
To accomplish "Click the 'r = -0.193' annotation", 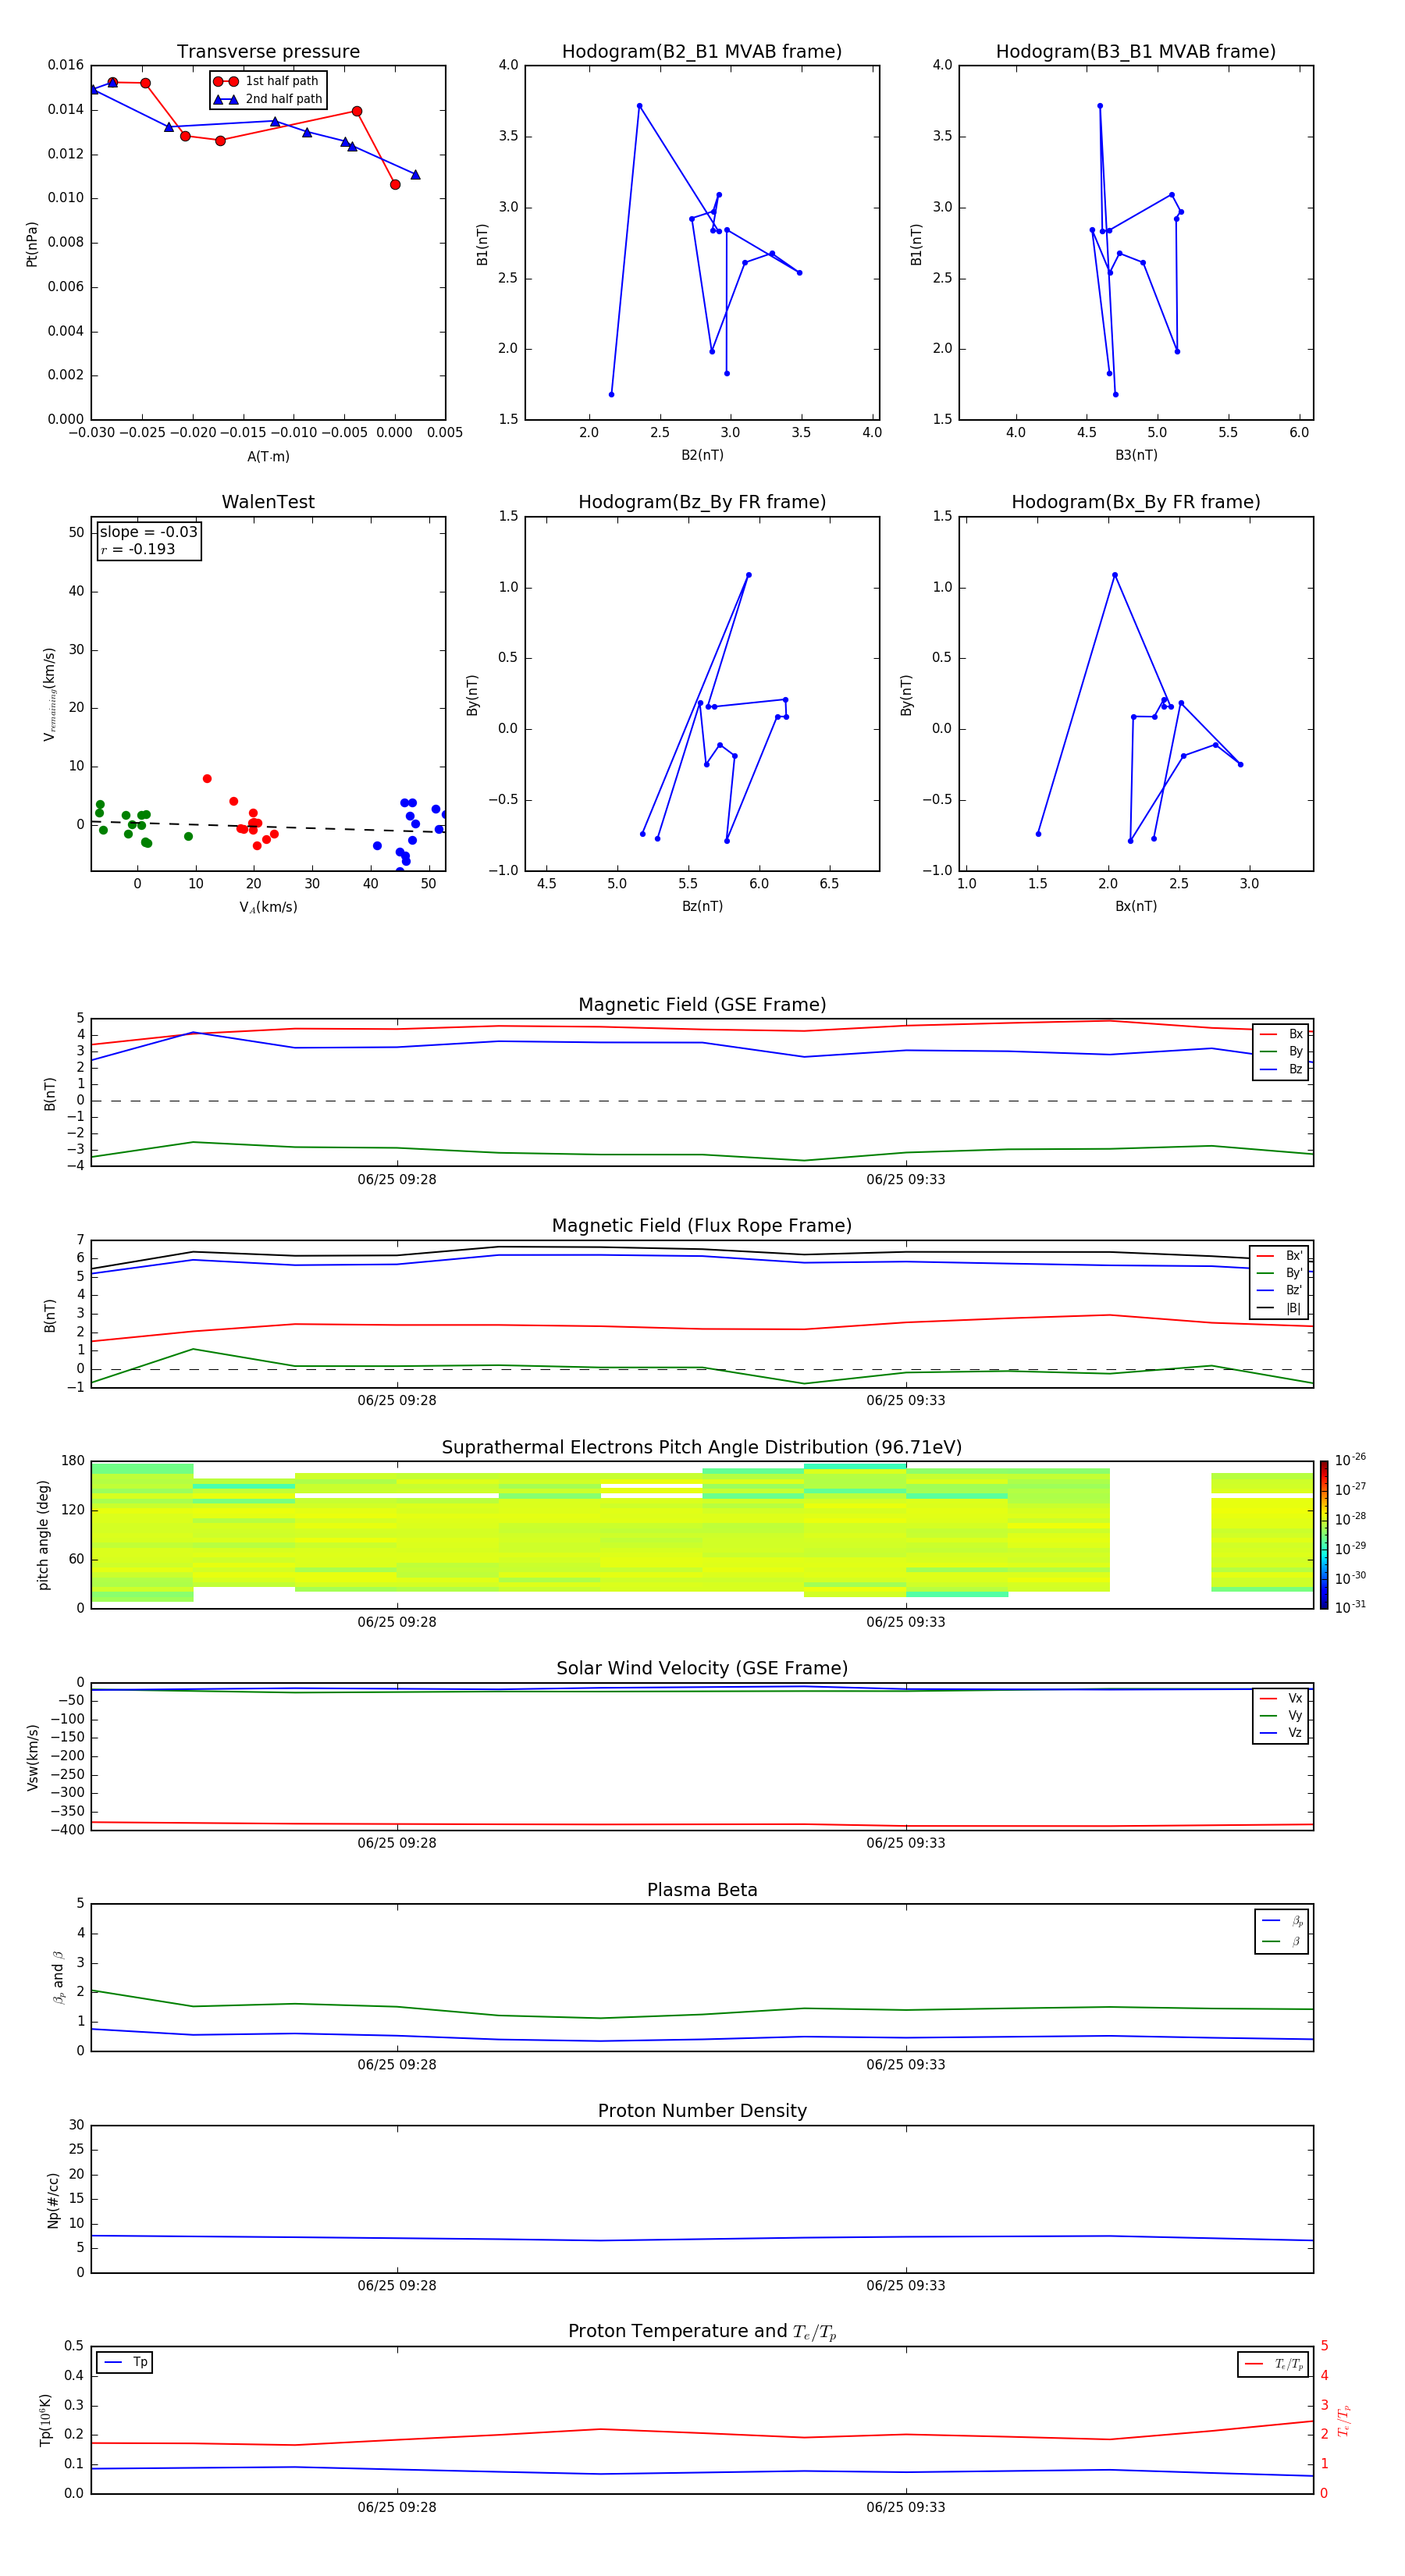I will point(138,549).
